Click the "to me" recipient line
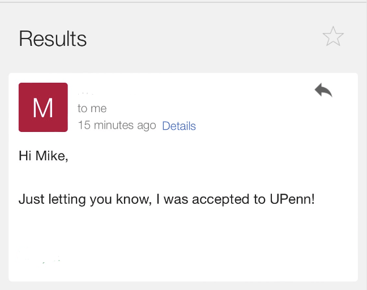Image resolution: width=367 pixels, height=290 pixels. pyautogui.click(x=92, y=108)
